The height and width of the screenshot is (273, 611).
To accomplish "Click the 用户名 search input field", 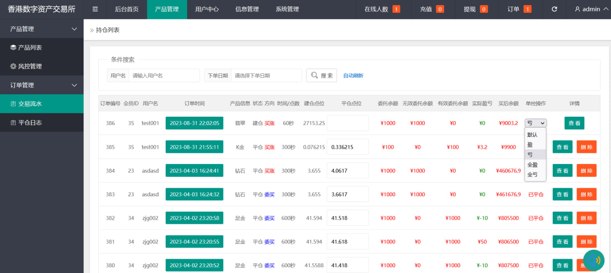I will pyautogui.click(x=164, y=75).
